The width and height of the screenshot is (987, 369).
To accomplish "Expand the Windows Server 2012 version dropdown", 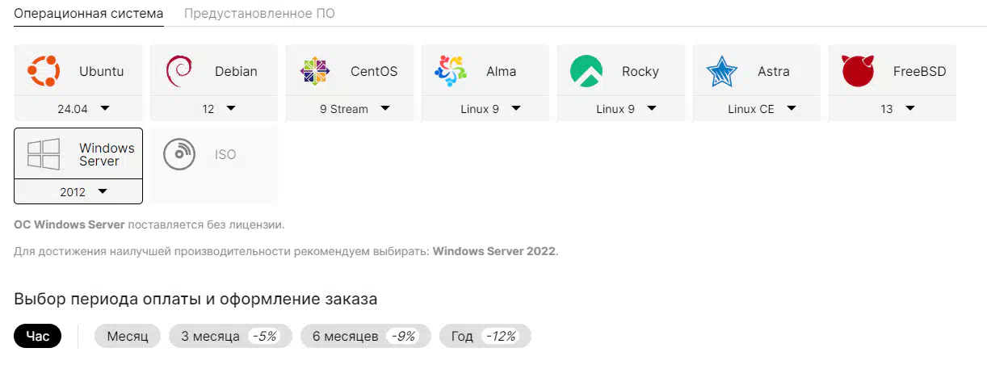I will click(78, 191).
